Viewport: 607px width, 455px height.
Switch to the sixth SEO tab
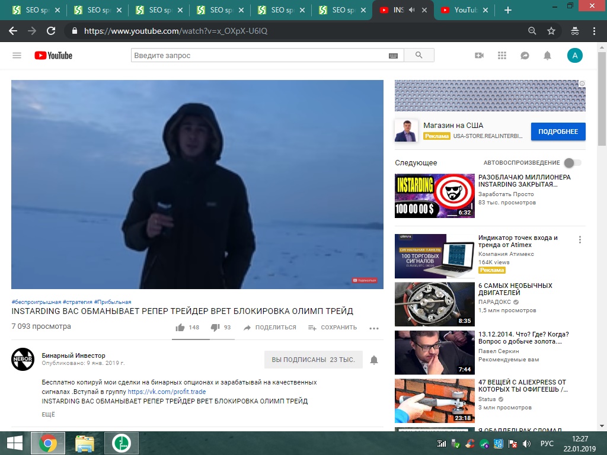coord(343,10)
